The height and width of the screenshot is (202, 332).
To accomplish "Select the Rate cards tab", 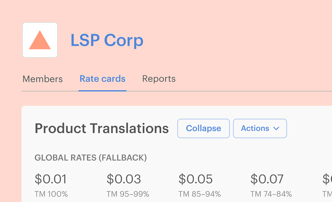I will coord(102,79).
